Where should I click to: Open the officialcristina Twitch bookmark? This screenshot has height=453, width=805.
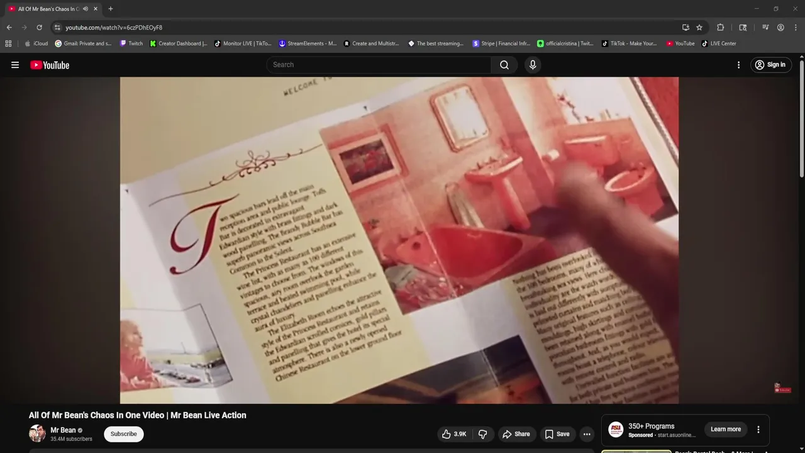point(565,43)
